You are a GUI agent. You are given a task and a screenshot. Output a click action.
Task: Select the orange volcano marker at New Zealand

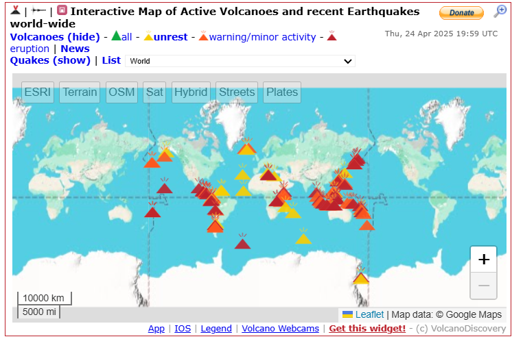click(366, 223)
